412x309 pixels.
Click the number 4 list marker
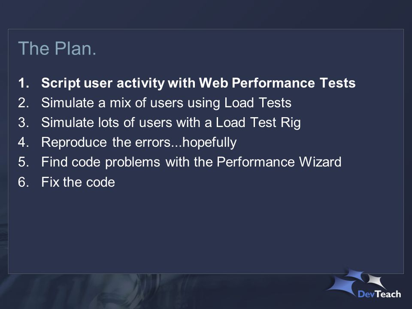tap(23, 142)
